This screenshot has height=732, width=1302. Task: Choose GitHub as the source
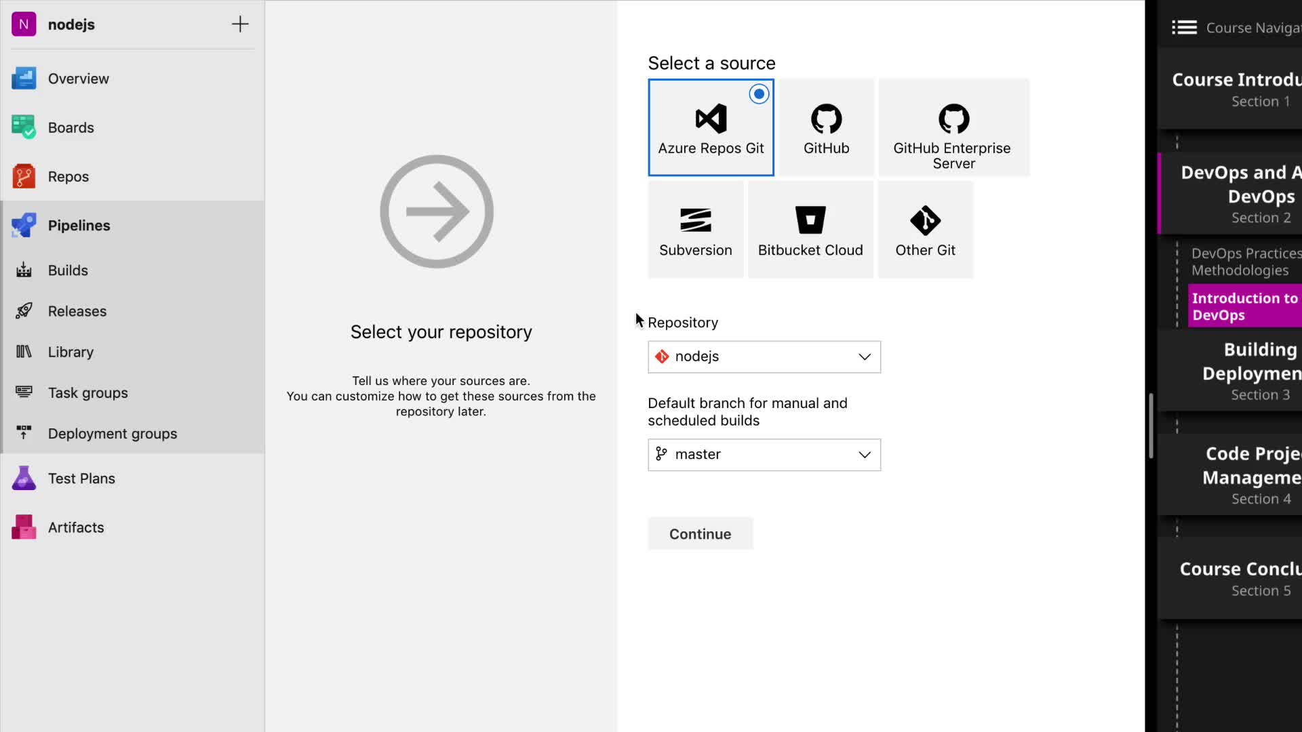[x=826, y=128]
